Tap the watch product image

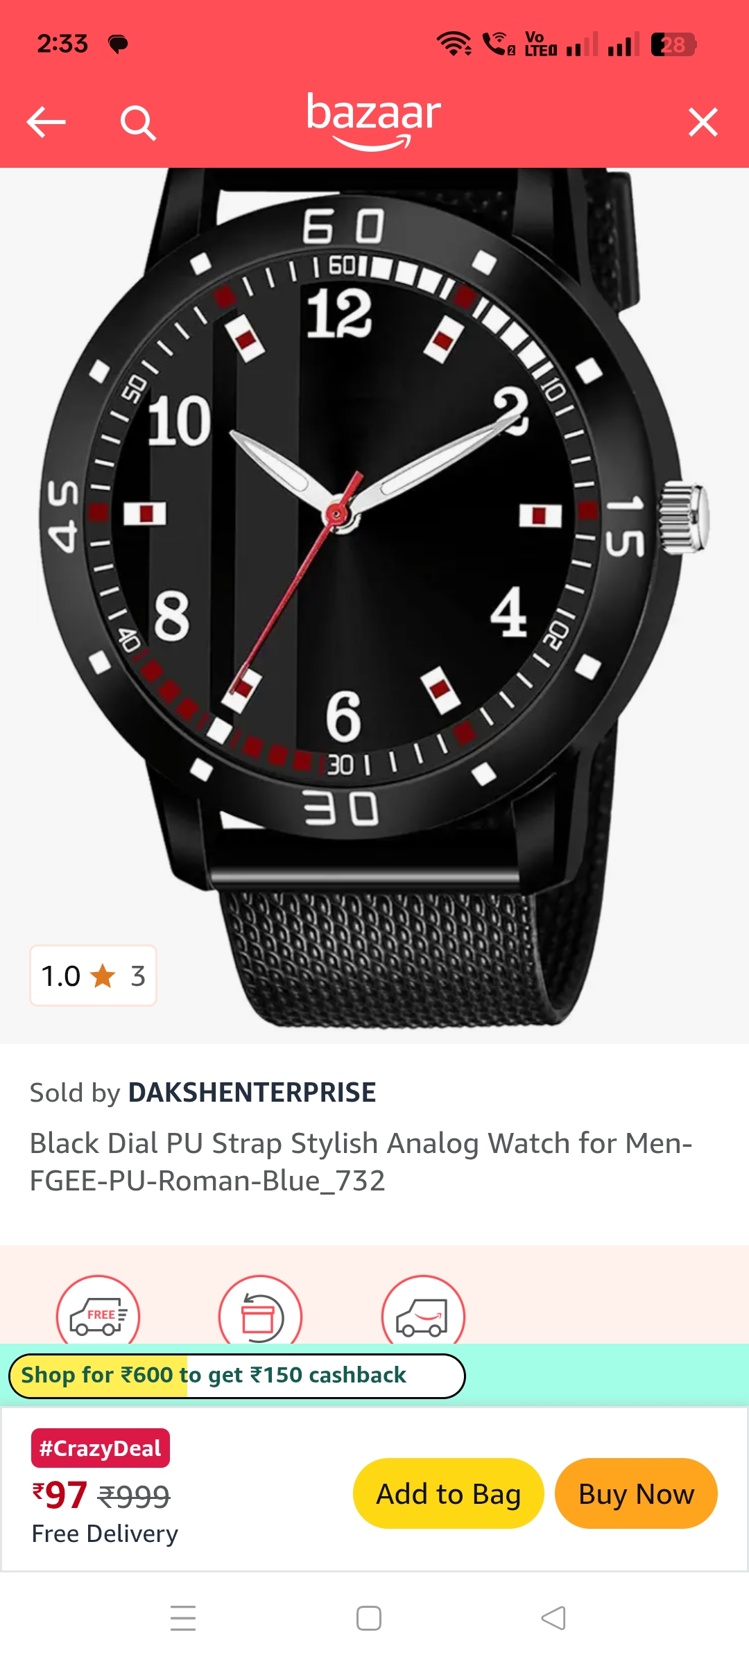pyautogui.click(x=374, y=596)
